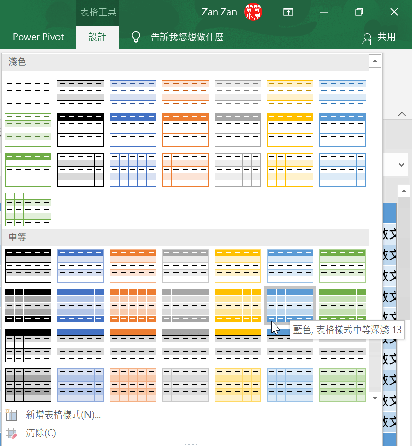Click the Clear eraser table icon

(11, 433)
